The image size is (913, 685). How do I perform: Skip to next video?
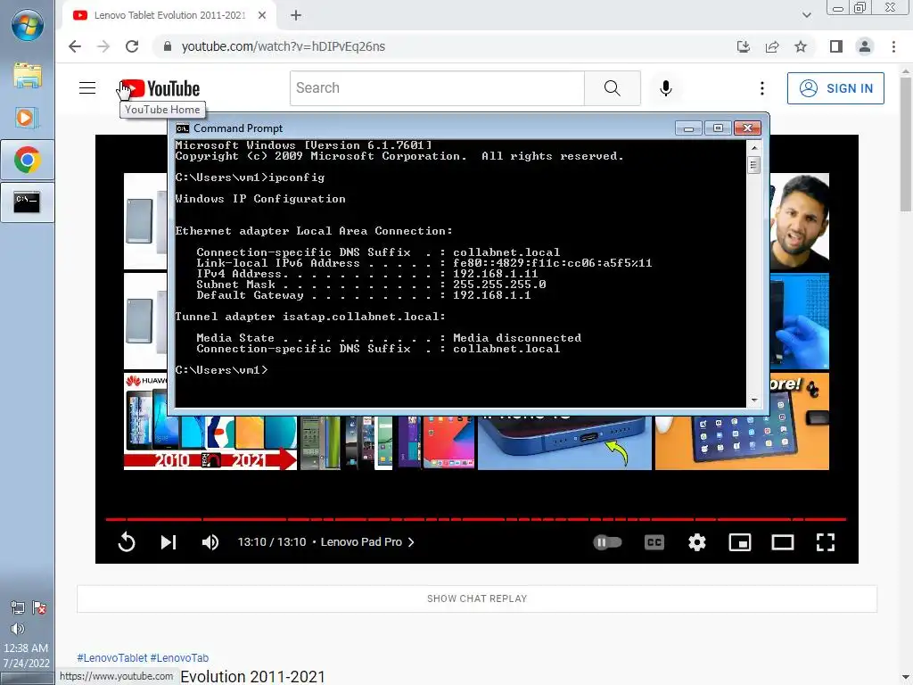[x=169, y=542]
